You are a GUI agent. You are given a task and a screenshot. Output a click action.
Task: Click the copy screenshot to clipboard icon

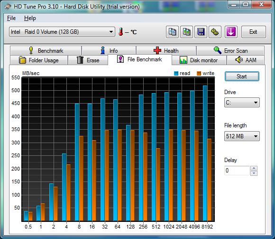tap(187, 32)
